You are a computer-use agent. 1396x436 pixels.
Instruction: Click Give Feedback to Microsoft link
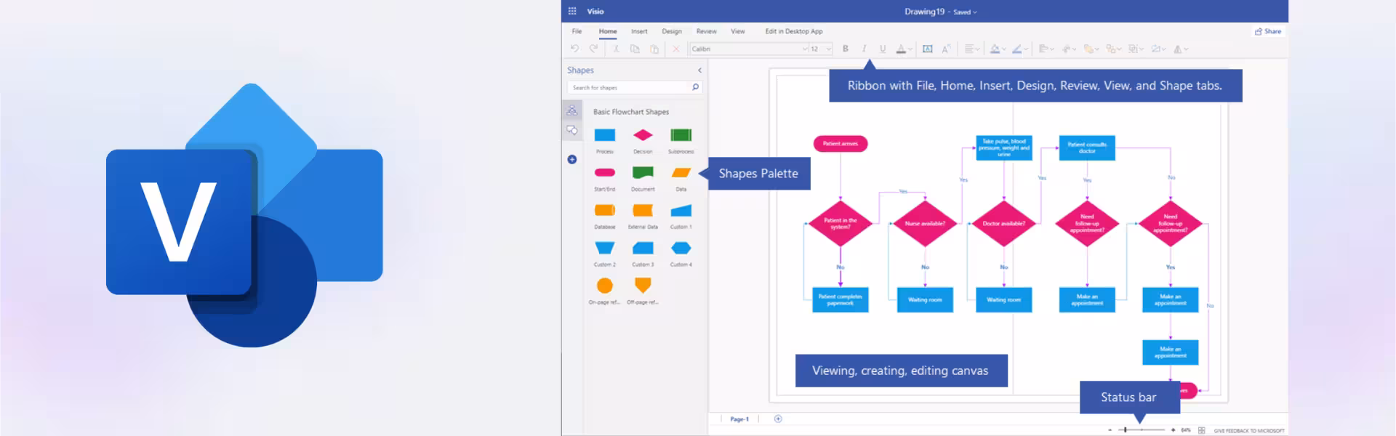pyautogui.click(x=1248, y=431)
